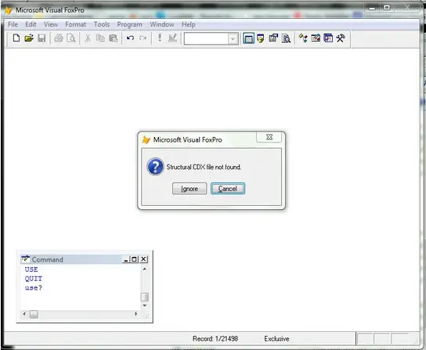The image size is (426, 350).
Task: Click the Undo arrow icon
Action: click(x=130, y=38)
